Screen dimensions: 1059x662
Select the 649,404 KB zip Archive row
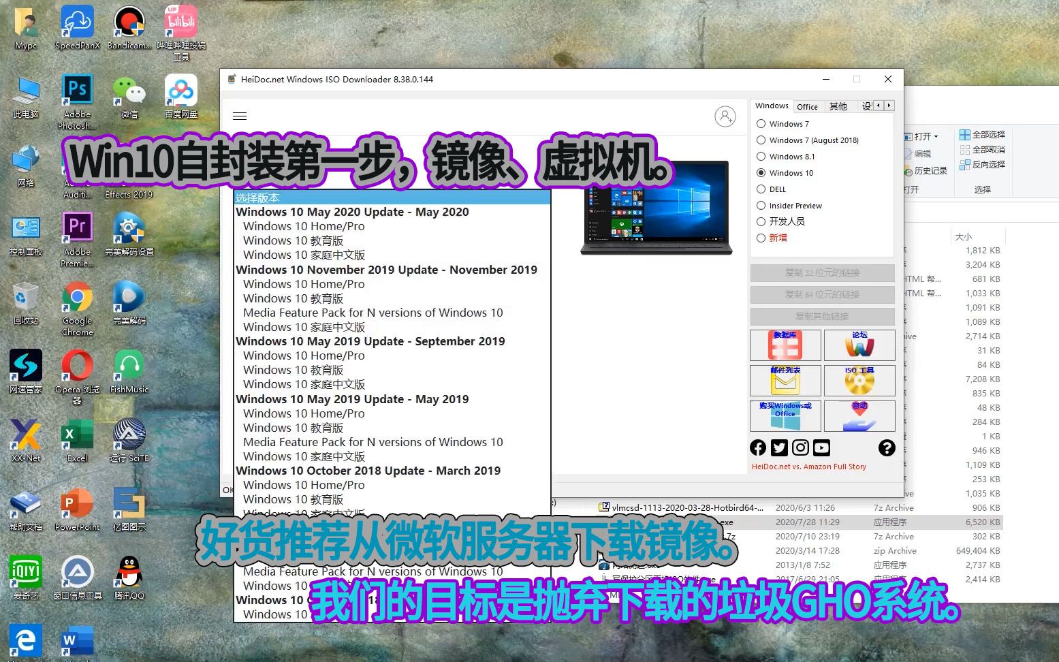click(800, 550)
